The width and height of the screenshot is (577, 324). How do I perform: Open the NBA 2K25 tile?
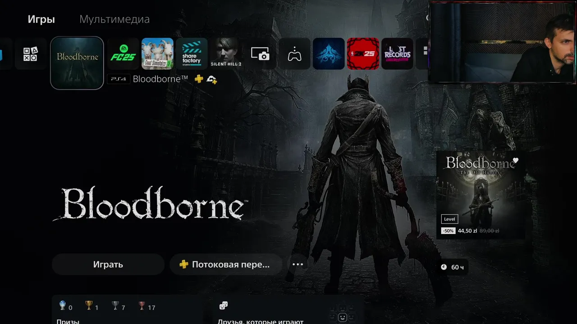point(363,54)
